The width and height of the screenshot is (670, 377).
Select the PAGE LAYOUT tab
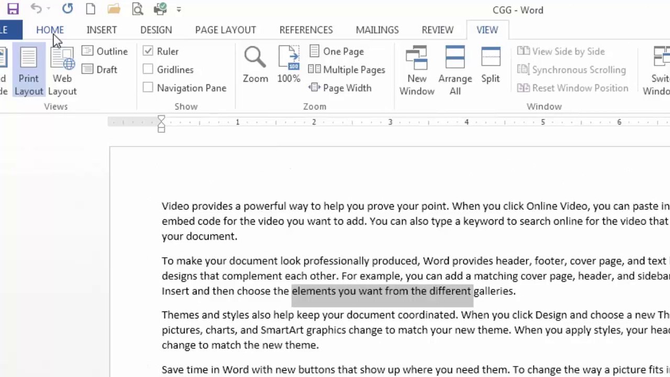[x=226, y=30]
